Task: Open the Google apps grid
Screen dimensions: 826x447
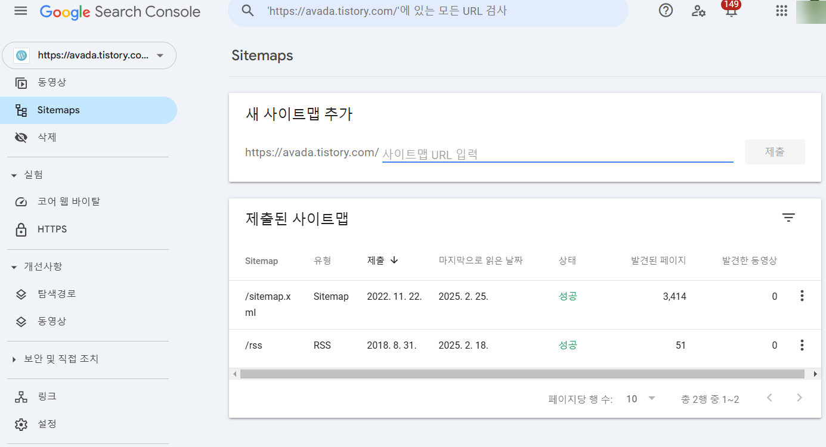Action: click(781, 11)
